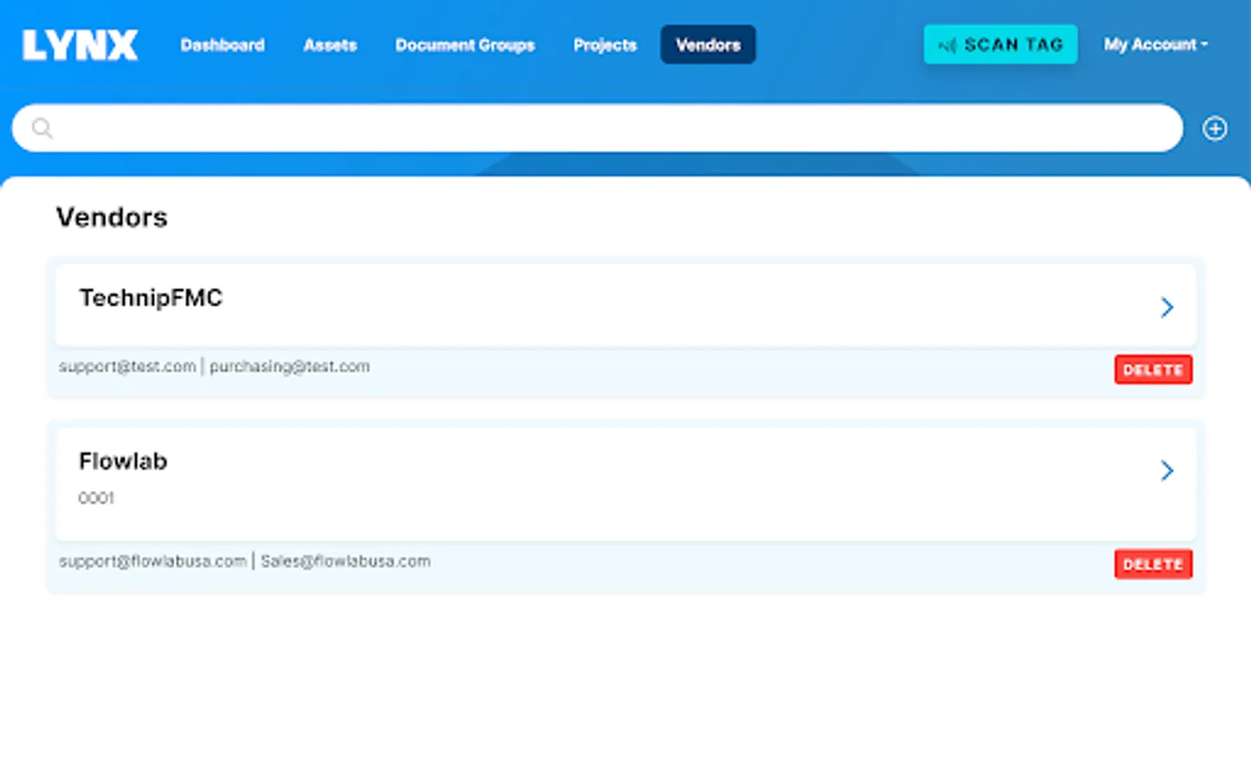Click the SCAN TAG button
Image resolution: width=1251 pixels, height=782 pixels.
[x=1000, y=44]
